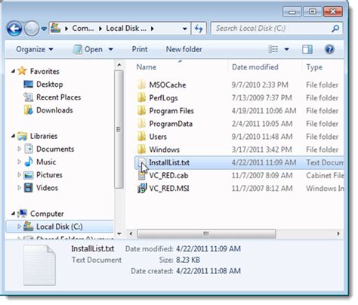Select the Com... breadcrumb segment
The image size is (358, 305).
tap(83, 28)
